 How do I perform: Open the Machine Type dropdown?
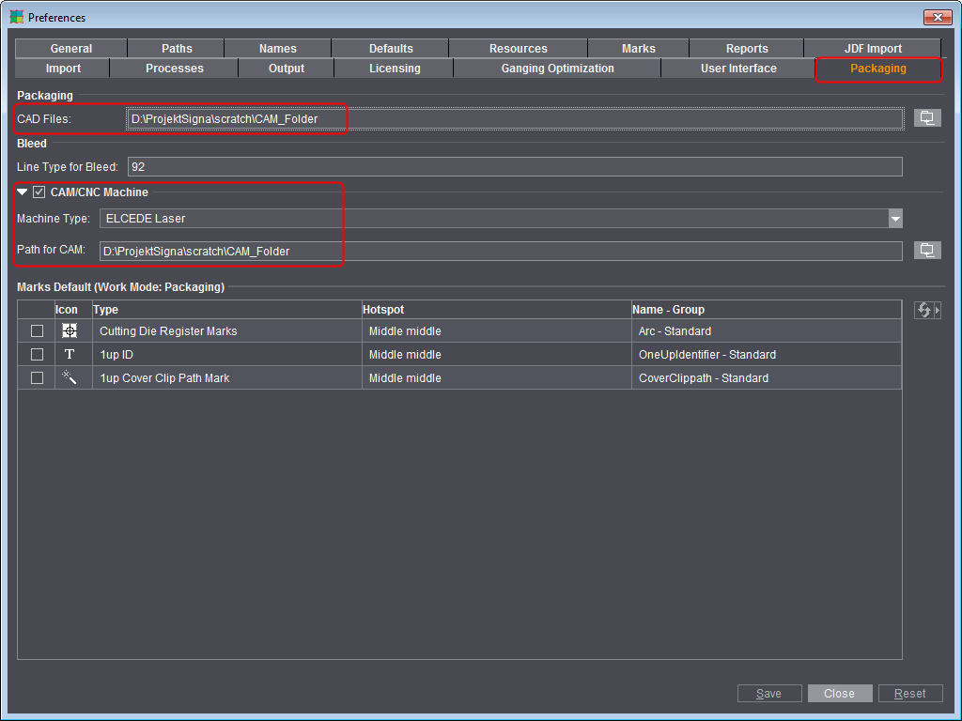(x=895, y=218)
